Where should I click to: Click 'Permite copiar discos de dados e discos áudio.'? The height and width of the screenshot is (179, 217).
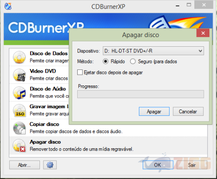[76, 131]
